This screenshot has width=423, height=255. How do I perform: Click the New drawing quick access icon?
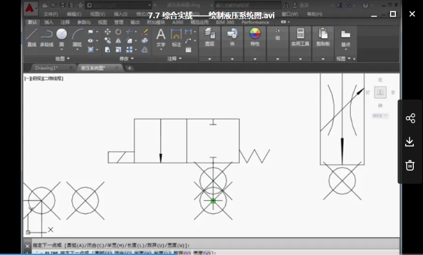(x=45, y=5)
